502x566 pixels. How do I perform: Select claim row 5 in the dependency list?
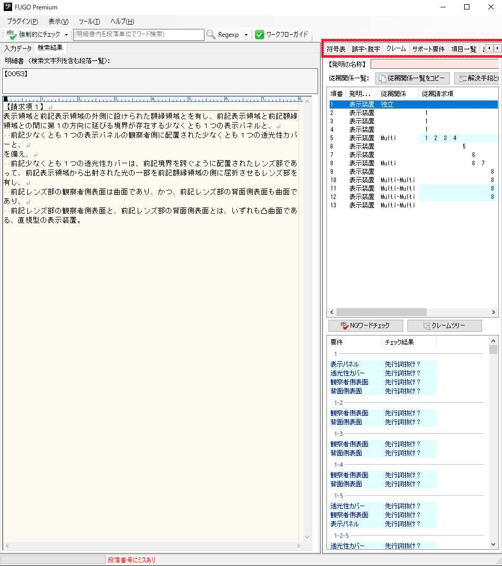pos(368,138)
